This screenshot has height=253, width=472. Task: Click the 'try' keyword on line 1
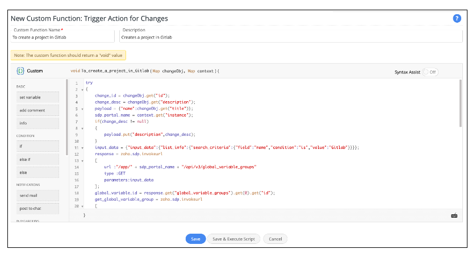click(x=89, y=82)
